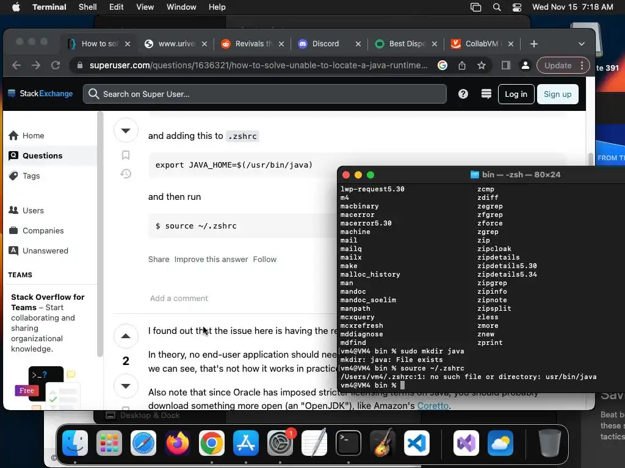Click the Chrome address bar URL

(258, 65)
